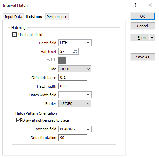The image size is (159, 158).
Task: Uncheck the Use hatch field checkbox
Action: click(14, 35)
